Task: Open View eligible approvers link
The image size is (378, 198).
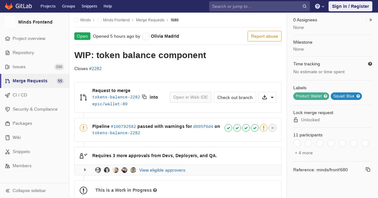Action: (162, 170)
